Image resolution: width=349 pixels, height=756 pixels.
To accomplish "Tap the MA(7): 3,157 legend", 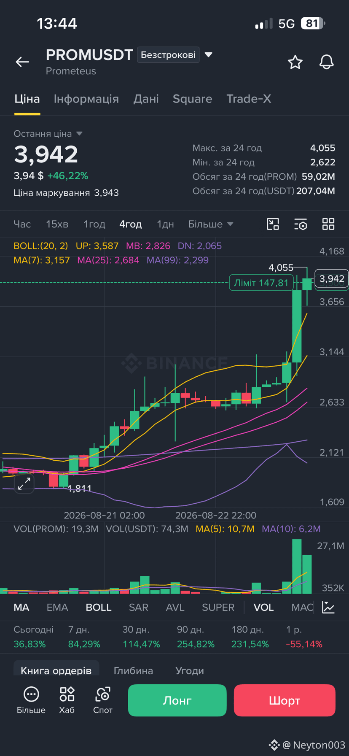I will point(42,260).
